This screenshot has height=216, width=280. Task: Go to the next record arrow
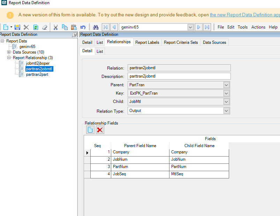pyautogui.click(x=198, y=27)
